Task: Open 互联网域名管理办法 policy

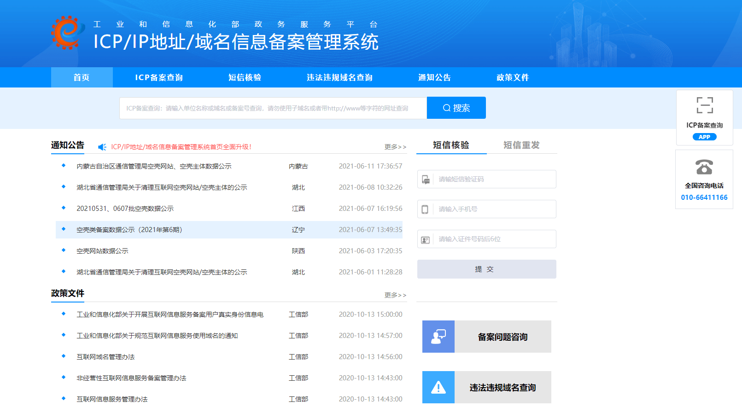Action: click(x=105, y=357)
